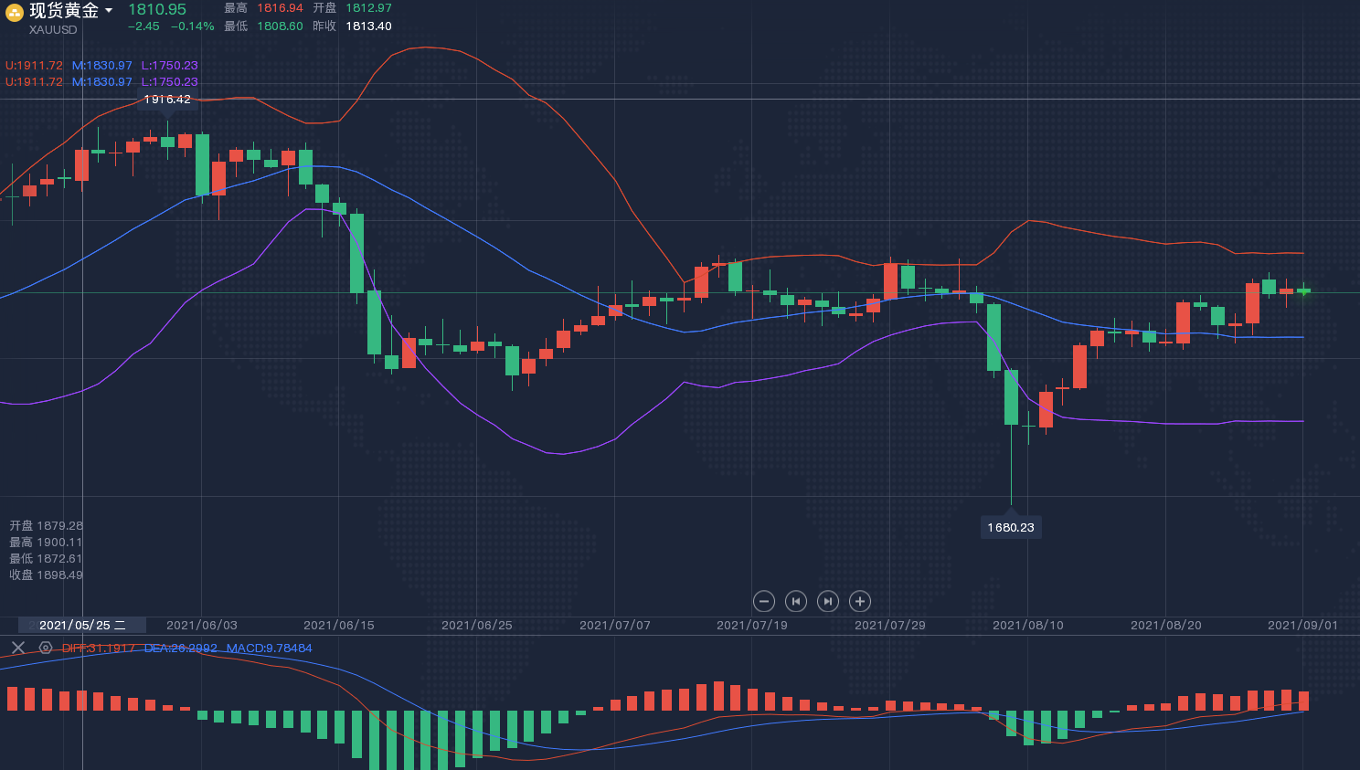Screen dimensions: 1360x770
Task: Jump to previous chart period
Action: coord(796,601)
